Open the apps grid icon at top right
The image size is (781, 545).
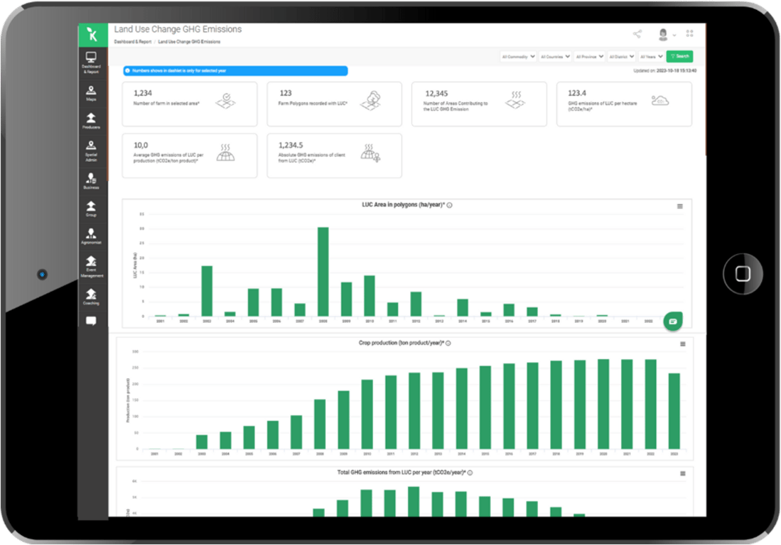pyautogui.click(x=689, y=33)
